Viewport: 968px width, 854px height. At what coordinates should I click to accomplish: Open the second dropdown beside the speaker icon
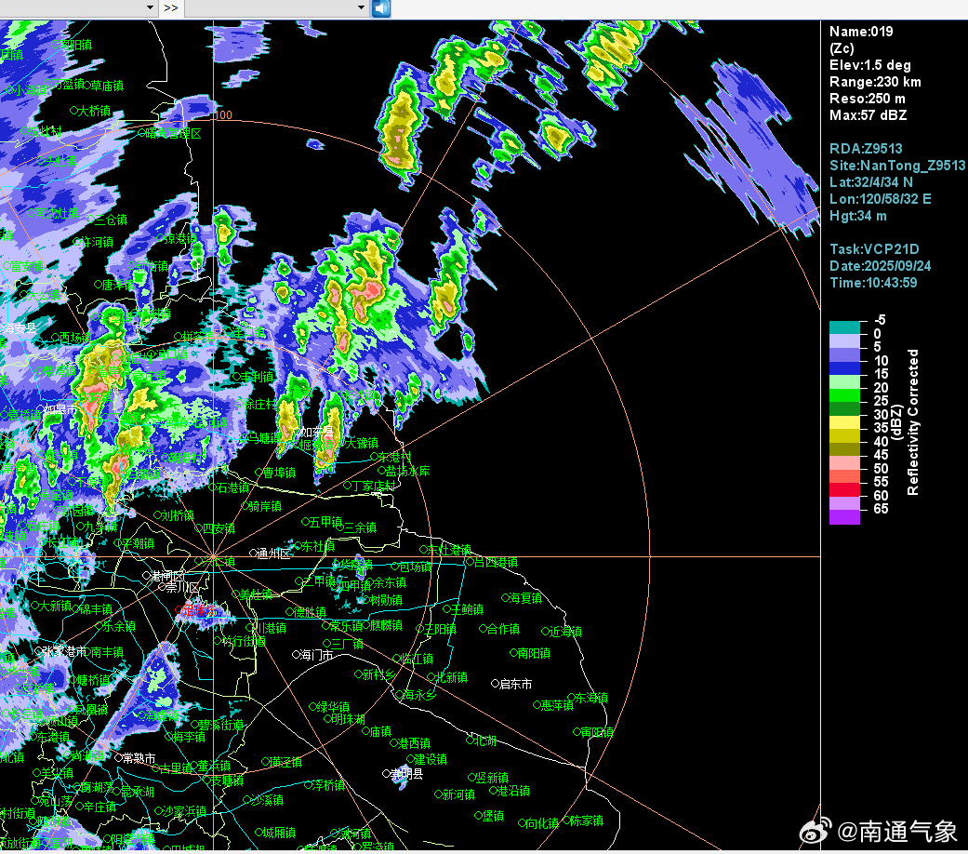click(276, 8)
